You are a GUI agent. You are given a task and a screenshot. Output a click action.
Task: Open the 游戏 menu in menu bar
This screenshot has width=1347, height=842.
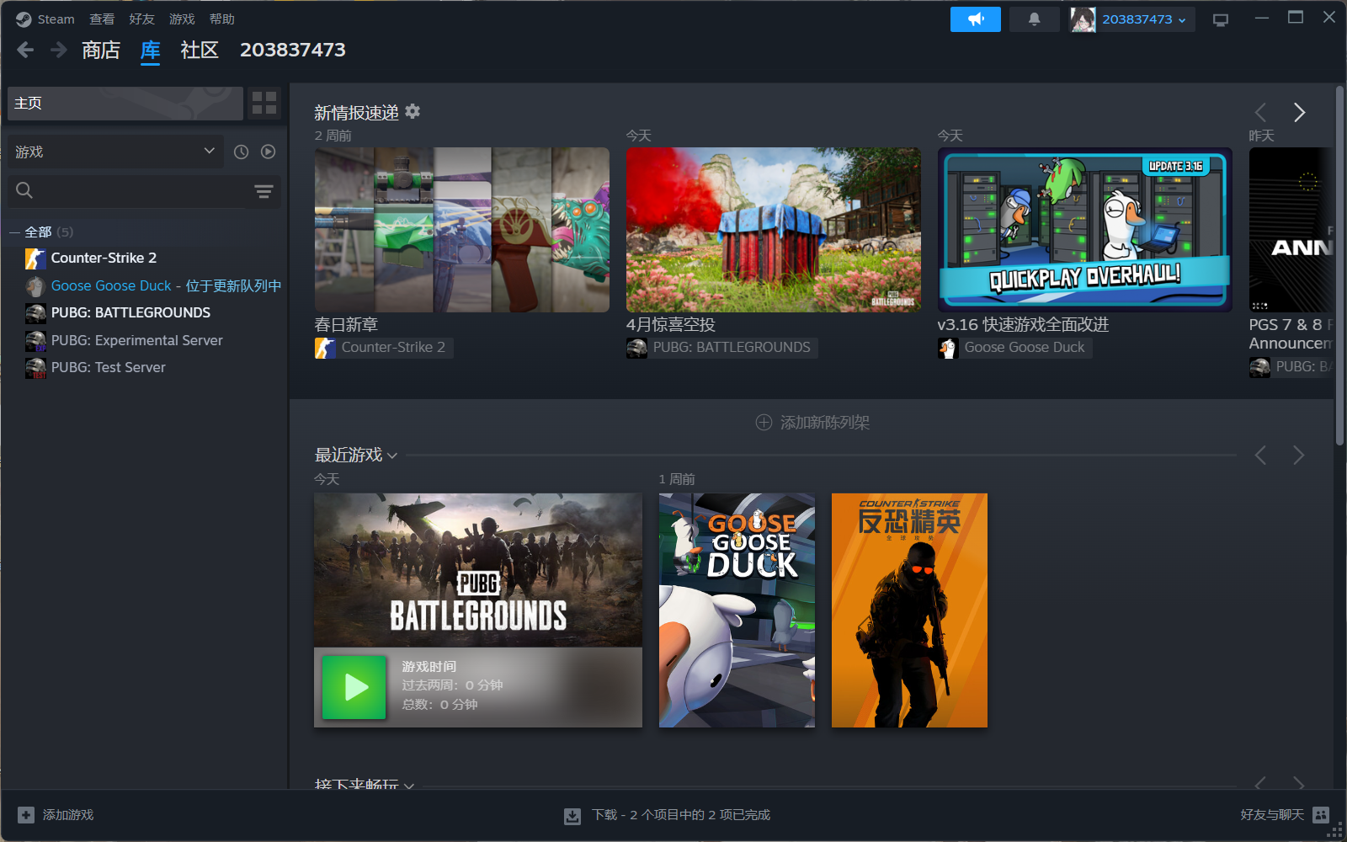tap(182, 19)
